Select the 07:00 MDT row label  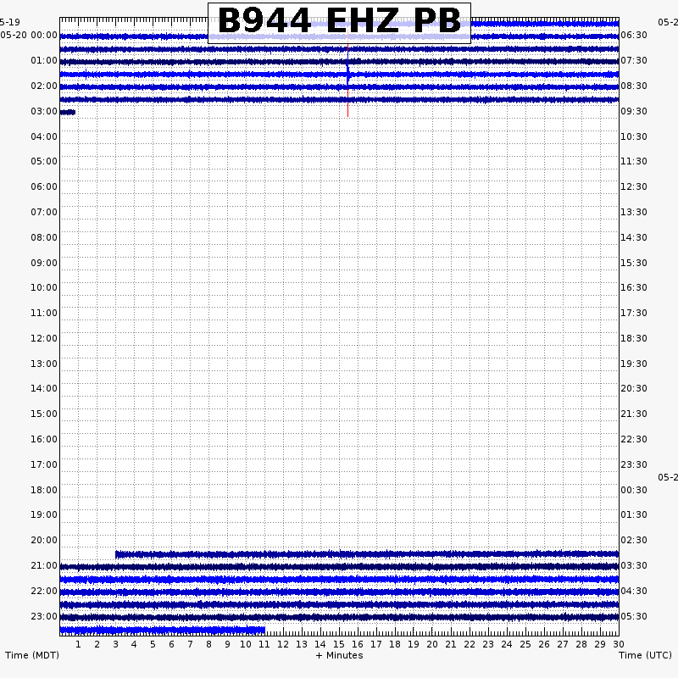point(44,212)
